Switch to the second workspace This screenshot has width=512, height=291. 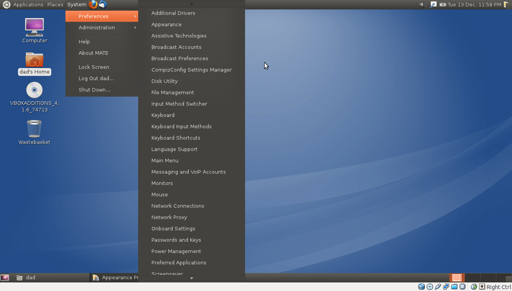[472, 277]
